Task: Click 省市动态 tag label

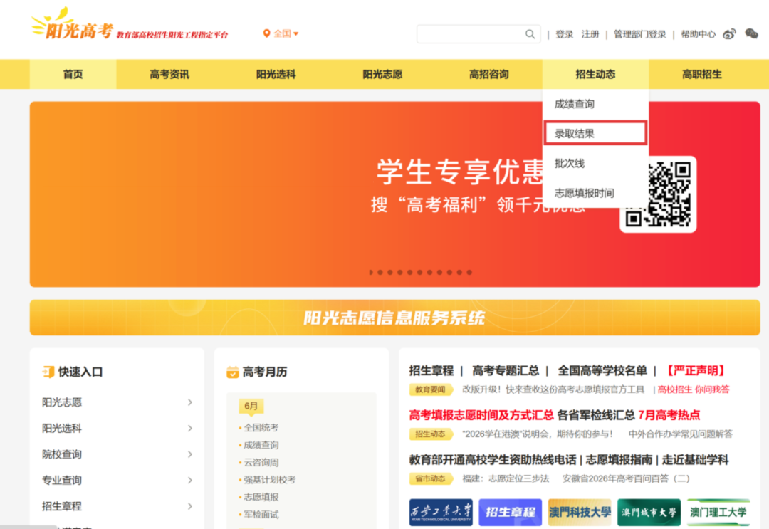Action: coord(430,478)
